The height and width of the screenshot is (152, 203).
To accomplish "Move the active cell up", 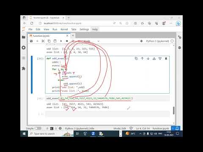I will (142, 59).
